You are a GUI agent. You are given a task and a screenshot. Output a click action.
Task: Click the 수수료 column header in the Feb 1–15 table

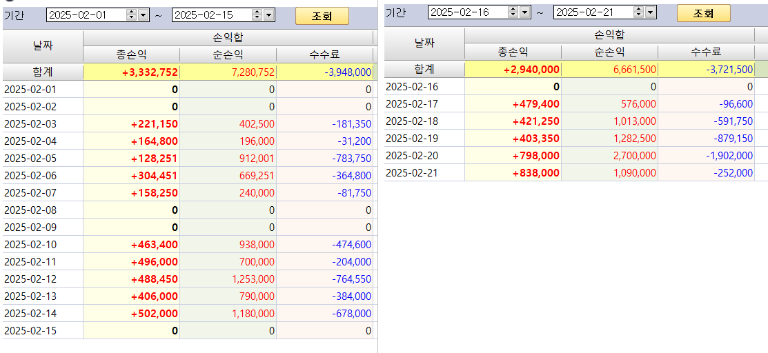coord(324,55)
